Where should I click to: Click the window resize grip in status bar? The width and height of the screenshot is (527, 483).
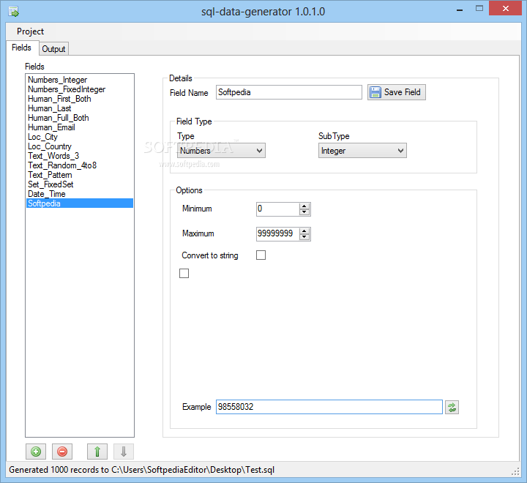click(x=515, y=472)
